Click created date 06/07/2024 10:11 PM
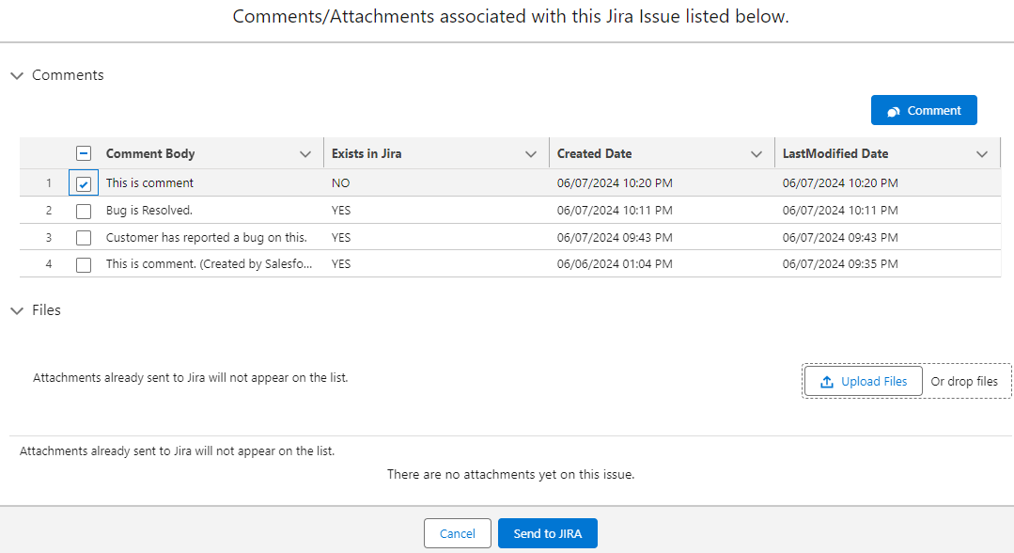Image resolution: width=1014 pixels, height=553 pixels. pyautogui.click(x=615, y=211)
